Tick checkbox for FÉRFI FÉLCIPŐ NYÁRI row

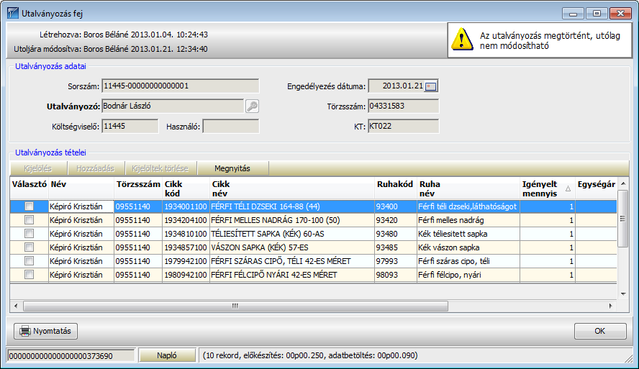point(29,275)
